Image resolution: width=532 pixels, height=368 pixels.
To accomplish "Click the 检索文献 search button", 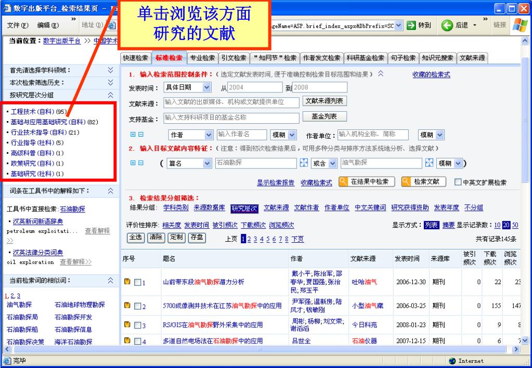I will coord(423,182).
